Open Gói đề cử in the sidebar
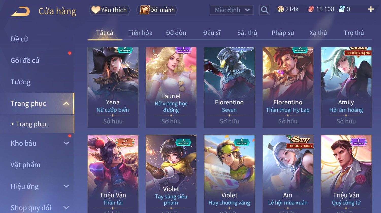Image resolution: width=381 pixels, height=213 pixels. click(25, 60)
